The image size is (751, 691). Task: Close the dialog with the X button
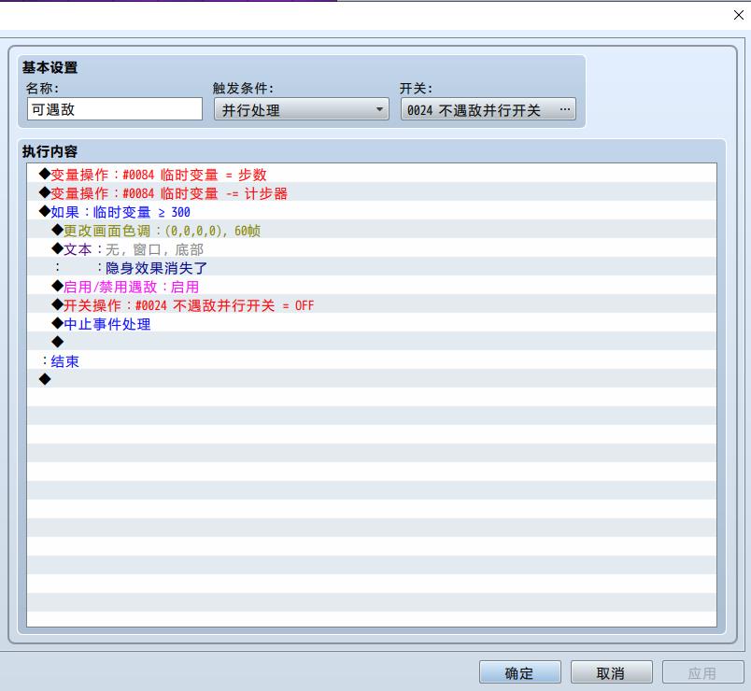[738, 15]
